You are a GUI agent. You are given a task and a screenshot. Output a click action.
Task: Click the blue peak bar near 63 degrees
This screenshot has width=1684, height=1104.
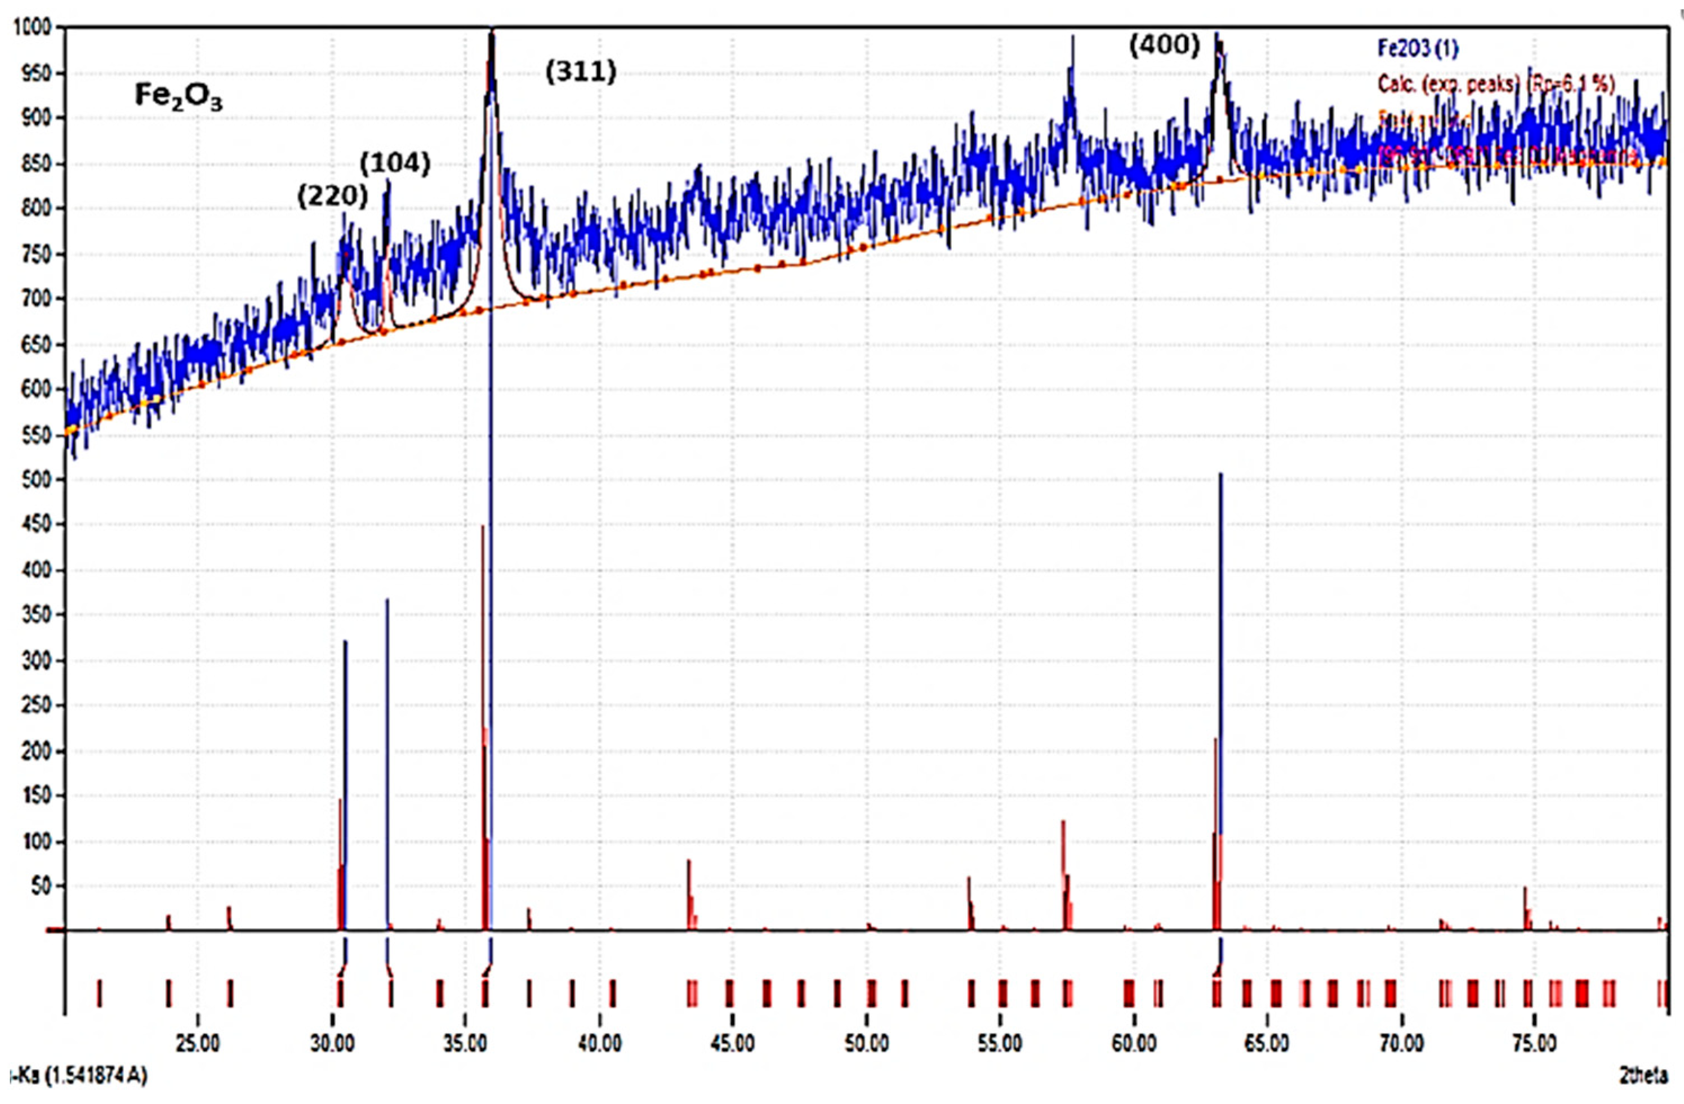click(1220, 637)
